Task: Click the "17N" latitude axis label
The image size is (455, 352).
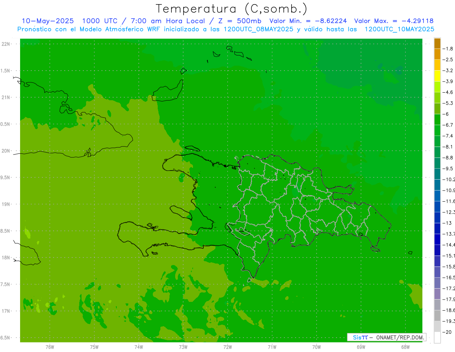Action: (6, 311)
